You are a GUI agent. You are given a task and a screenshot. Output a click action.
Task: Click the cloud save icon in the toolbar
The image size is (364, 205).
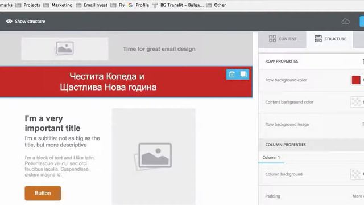[x=345, y=22]
